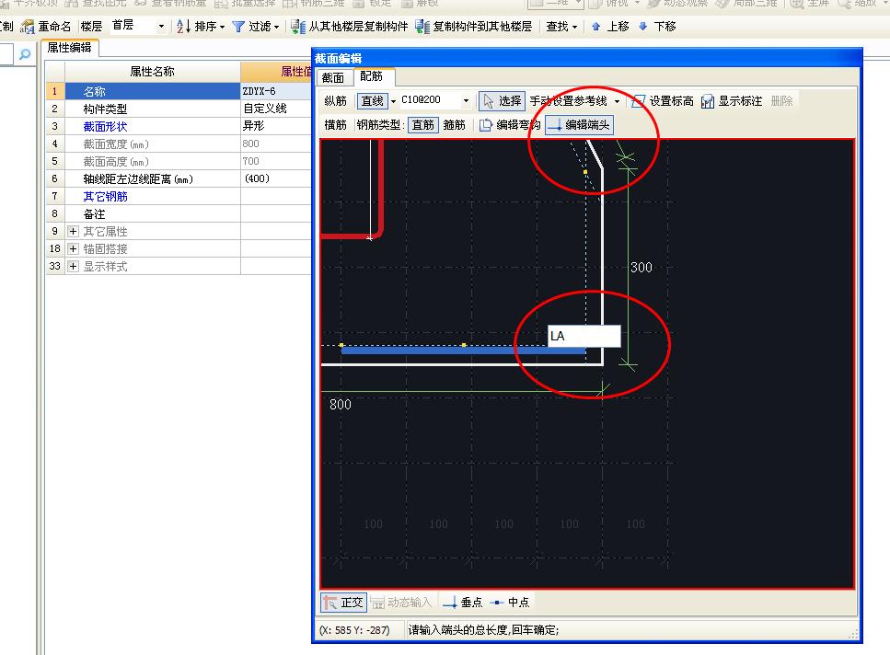Image resolution: width=890 pixels, height=655 pixels.
Task: Toggle straight line (直线) draw mode
Action: click(373, 101)
